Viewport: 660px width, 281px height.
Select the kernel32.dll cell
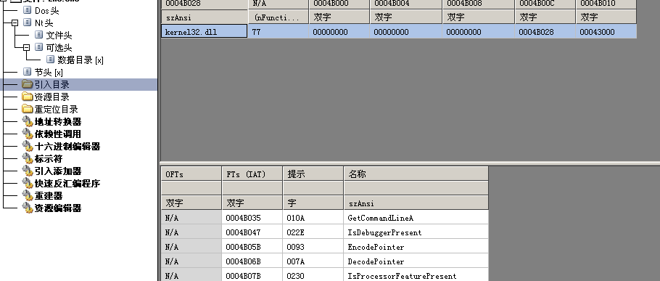(x=204, y=32)
